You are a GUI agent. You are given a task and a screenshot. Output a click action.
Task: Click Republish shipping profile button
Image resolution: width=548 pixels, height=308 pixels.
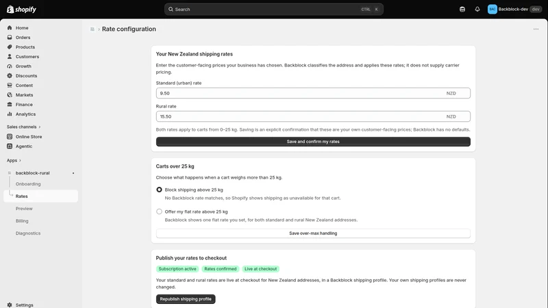pos(186,299)
